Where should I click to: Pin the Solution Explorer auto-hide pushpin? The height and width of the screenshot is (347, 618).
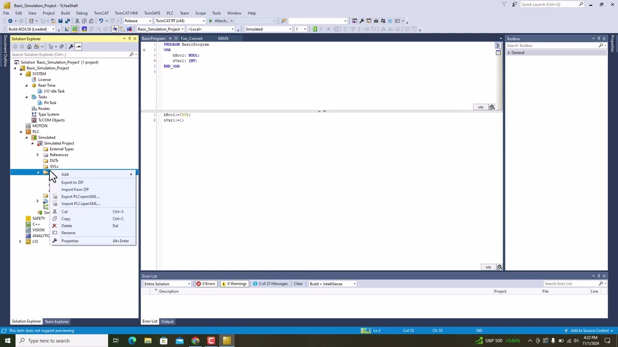tap(129, 39)
